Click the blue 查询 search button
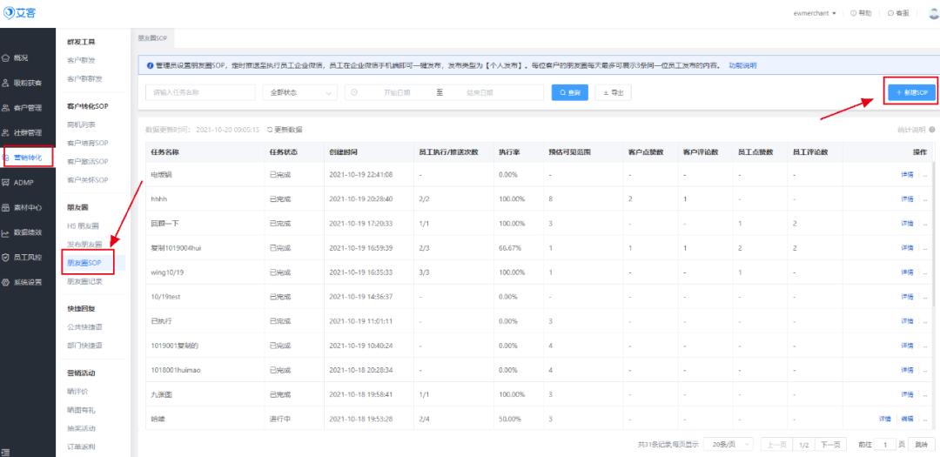The image size is (940, 457). coord(570,92)
